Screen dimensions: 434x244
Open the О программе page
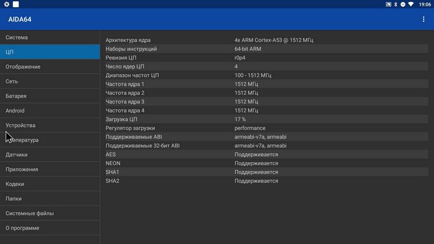[x=50, y=228]
